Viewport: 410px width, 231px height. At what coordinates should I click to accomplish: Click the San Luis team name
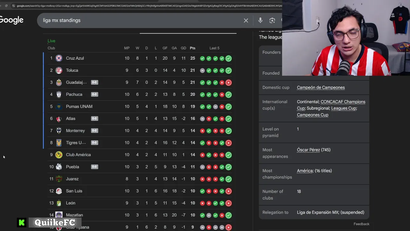tap(74, 191)
